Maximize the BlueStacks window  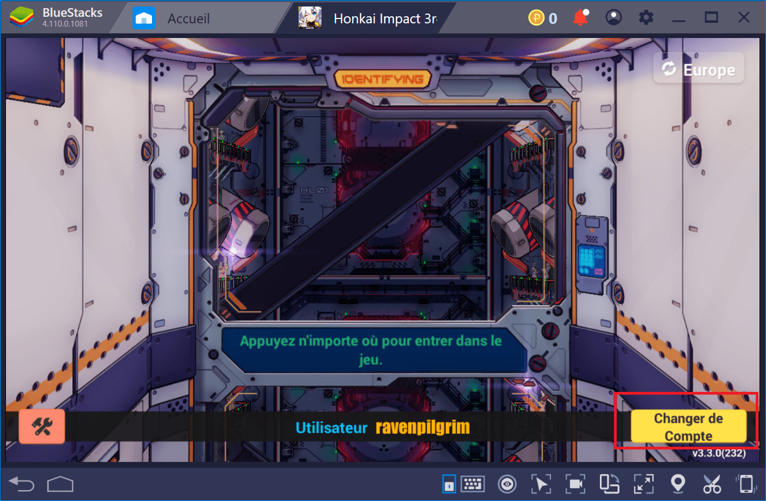711,17
